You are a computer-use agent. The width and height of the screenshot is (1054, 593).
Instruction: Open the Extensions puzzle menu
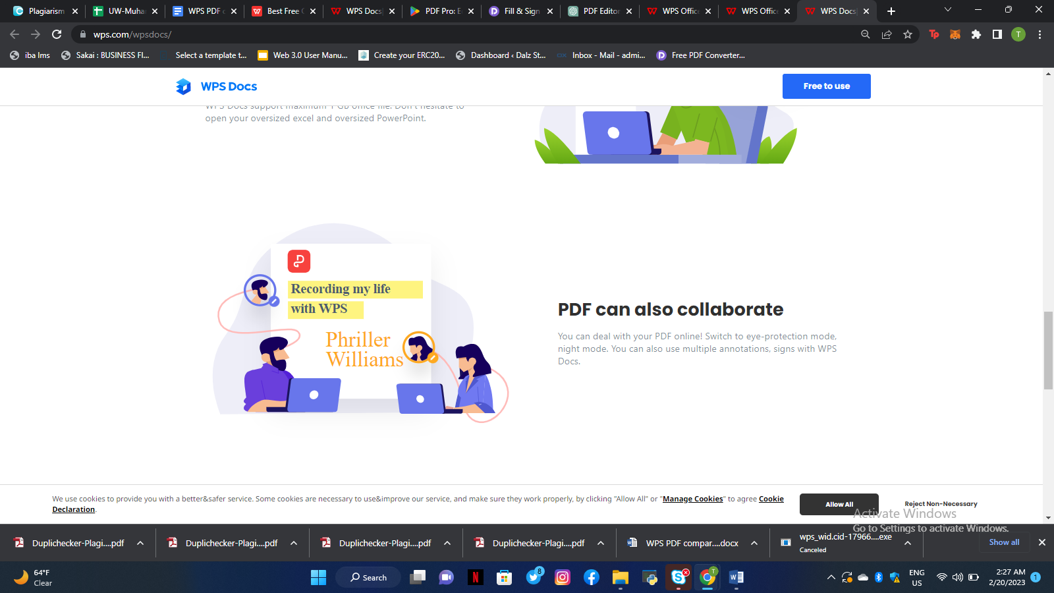point(976,34)
